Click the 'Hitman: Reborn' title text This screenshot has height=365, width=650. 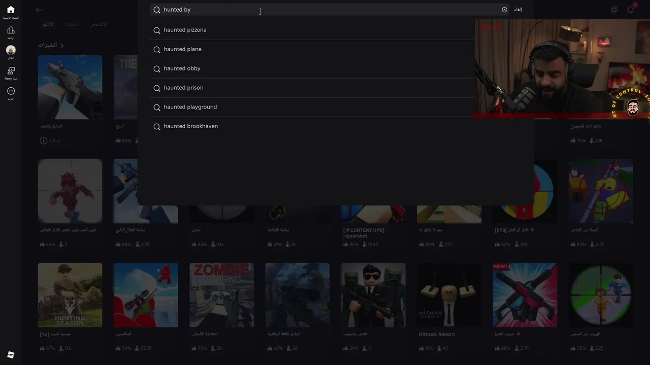(x=437, y=334)
